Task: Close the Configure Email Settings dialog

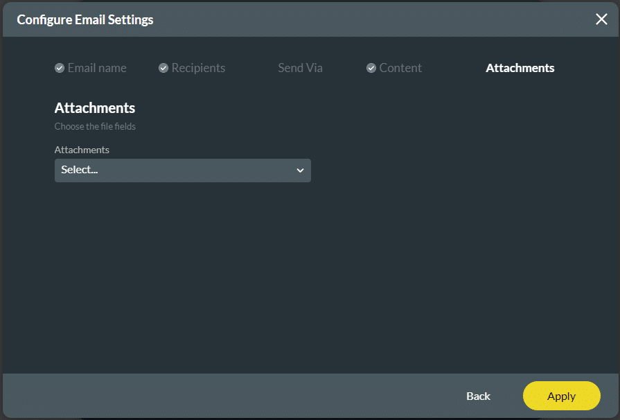Action: point(601,19)
